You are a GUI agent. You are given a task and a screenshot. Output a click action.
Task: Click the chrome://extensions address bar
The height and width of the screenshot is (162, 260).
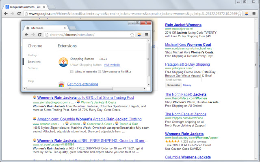point(89,34)
